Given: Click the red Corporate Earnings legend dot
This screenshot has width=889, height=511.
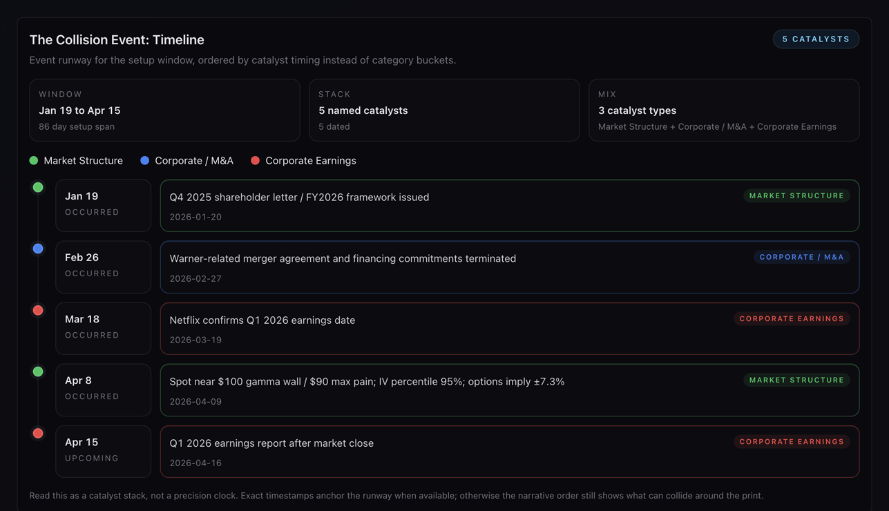Looking at the screenshot, I should point(255,160).
